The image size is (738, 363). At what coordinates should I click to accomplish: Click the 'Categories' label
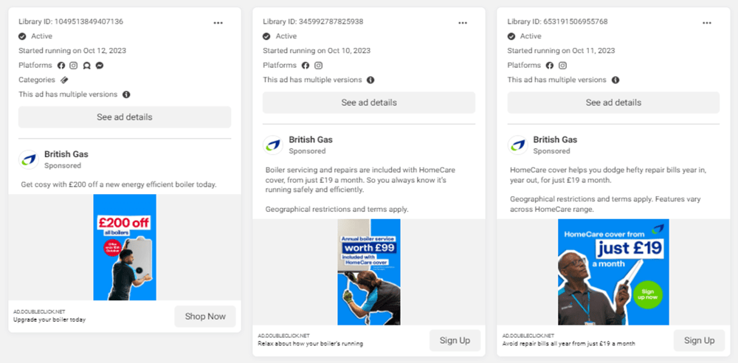pos(37,80)
